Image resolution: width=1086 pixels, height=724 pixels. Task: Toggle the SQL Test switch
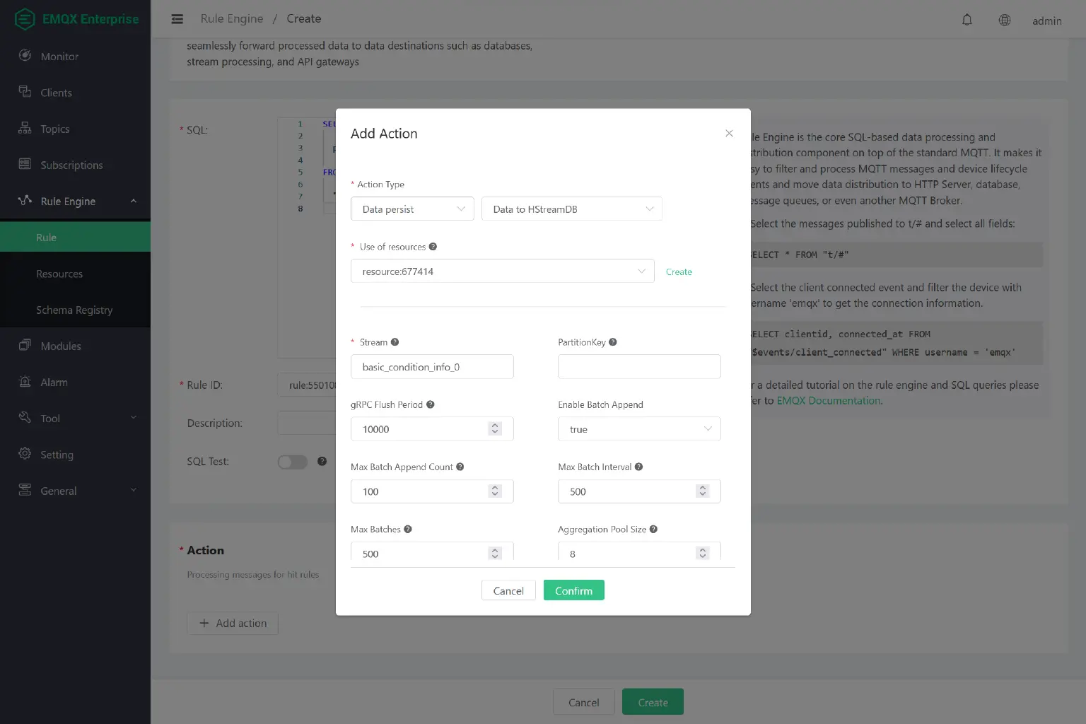click(292, 462)
